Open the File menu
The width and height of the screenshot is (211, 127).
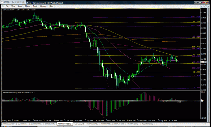point(7,6)
